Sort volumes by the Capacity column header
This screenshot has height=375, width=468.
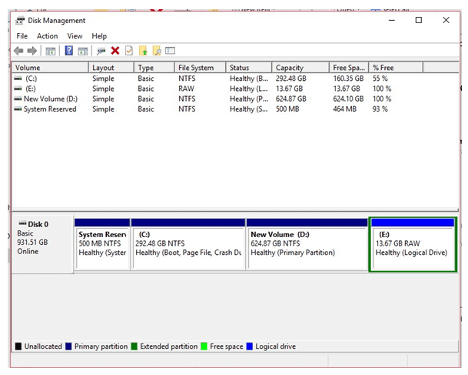(290, 68)
